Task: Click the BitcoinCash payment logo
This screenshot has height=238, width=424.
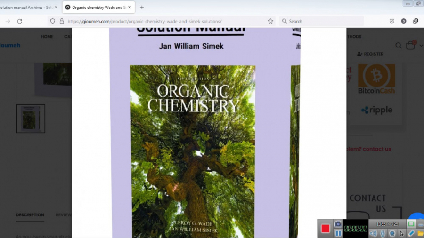Action: pyautogui.click(x=376, y=79)
